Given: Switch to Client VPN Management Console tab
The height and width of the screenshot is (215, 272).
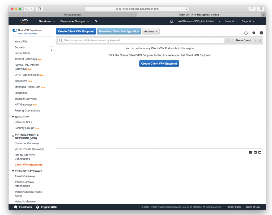Looking at the screenshot, I should point(199,15).
